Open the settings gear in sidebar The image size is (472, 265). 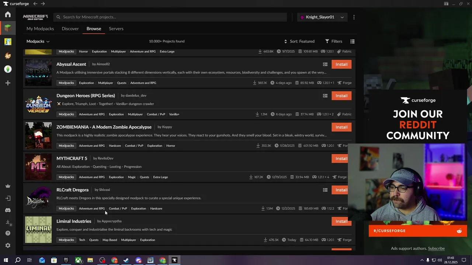(8, 245)
